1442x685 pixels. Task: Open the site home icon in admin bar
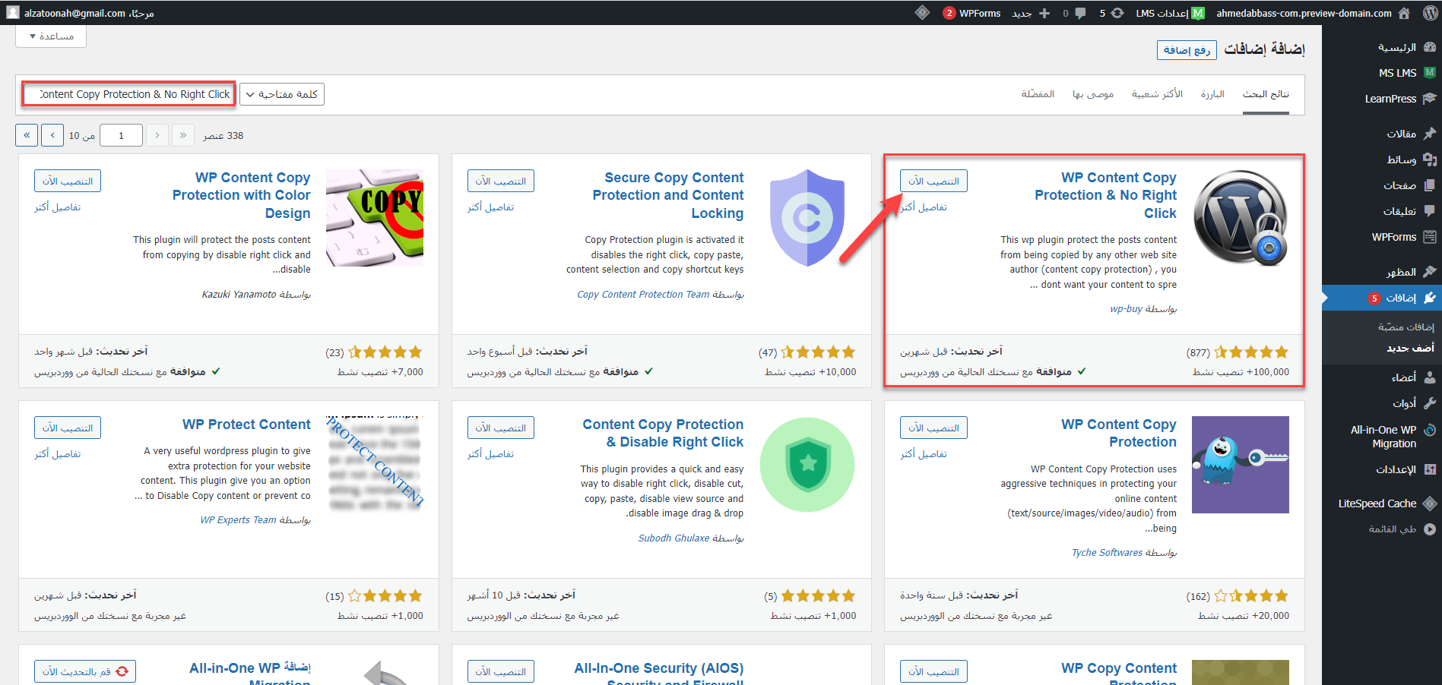(x=1404, y=13)
